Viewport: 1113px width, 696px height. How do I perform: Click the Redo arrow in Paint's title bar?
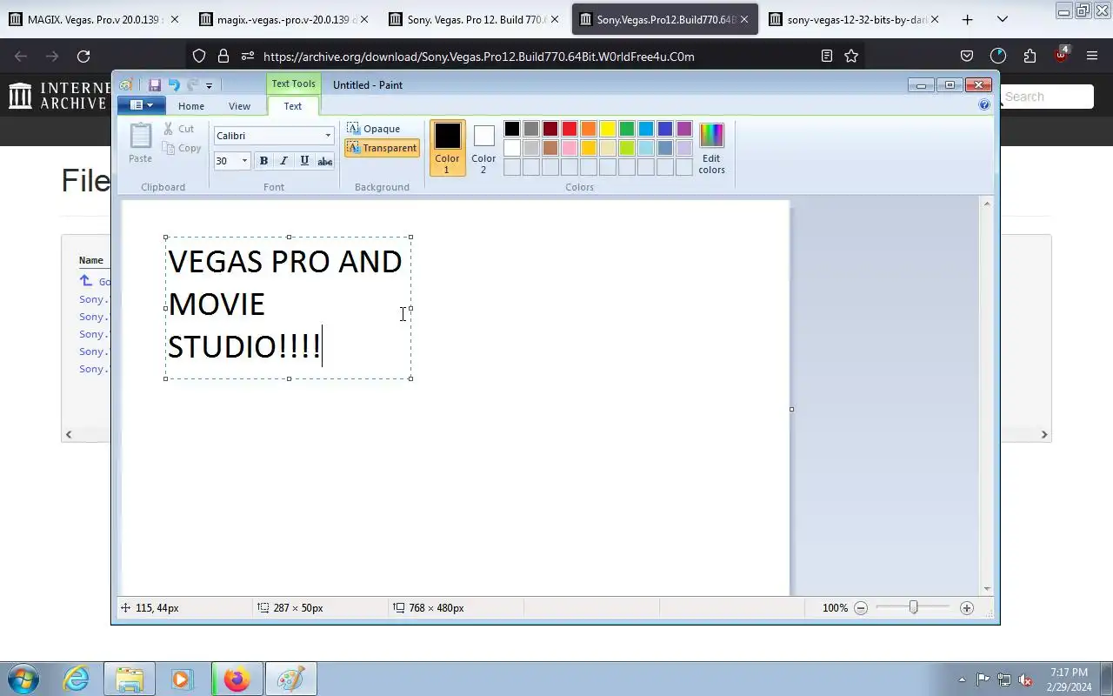[x=192, y=85]
